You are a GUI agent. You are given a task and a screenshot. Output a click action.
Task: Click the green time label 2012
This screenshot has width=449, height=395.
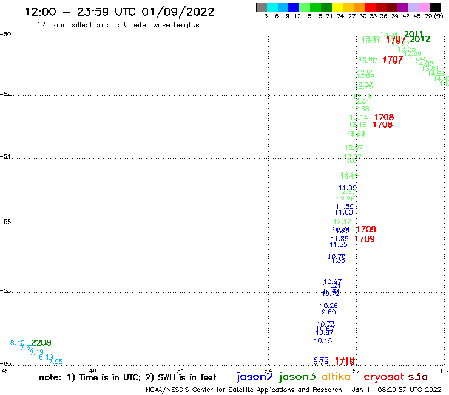[x=420, y=39]
